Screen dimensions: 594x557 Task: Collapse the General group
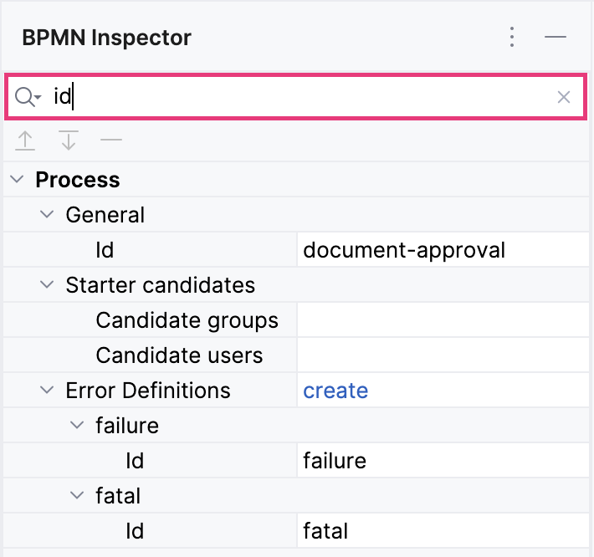pos(47,215)
